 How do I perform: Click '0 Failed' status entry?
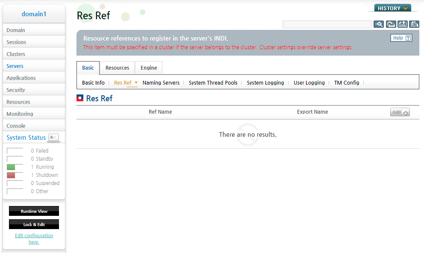[39, 150]
